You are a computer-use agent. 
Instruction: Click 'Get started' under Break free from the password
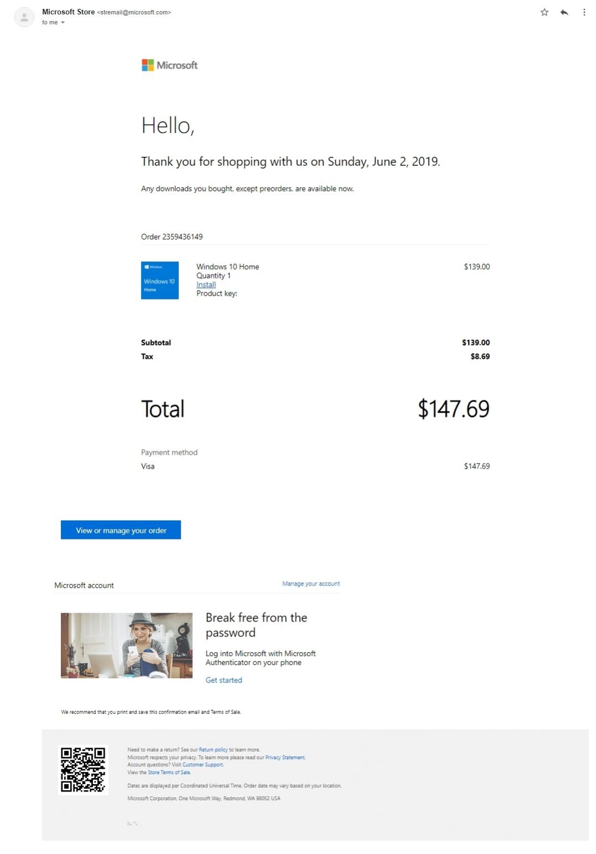pyautogui.click(x=224, y=680)
